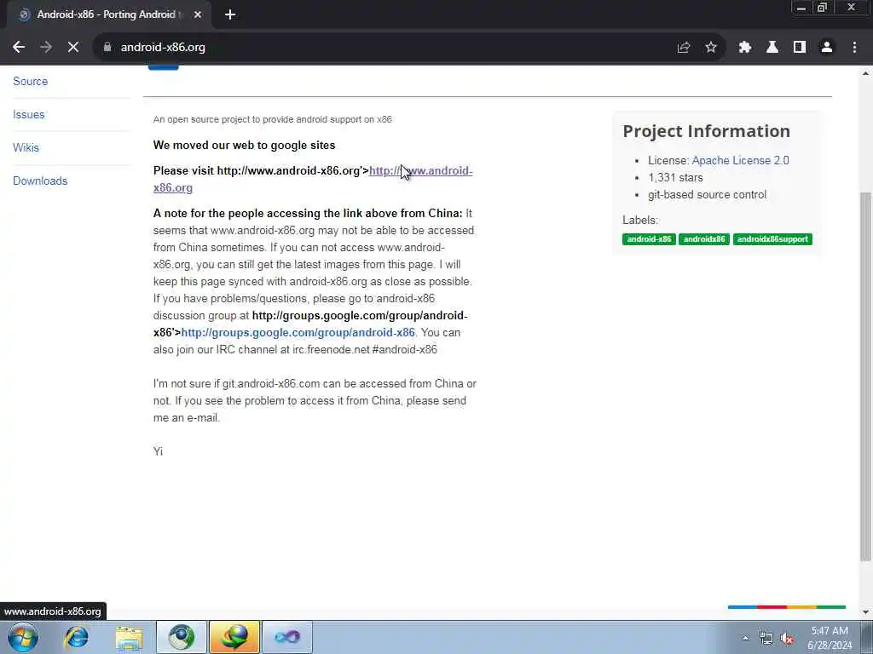Show hidden system tray icons

pyautogui.click(x=745, y=639)
